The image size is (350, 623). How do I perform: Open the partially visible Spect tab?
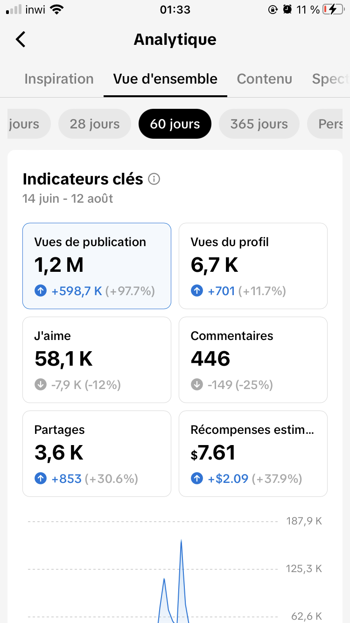(331, 79)
